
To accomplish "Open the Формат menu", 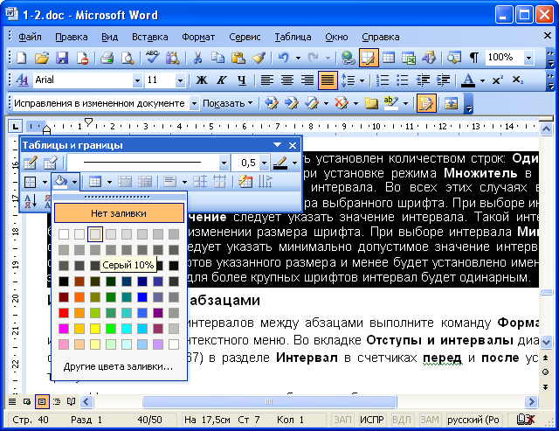I will pos(198,37).
